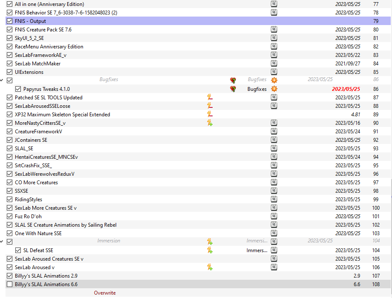This screenshot has width=392, height=298.
Task: Toggle the Papyrus Tweaks 4.1.0 checkbox
Action: pyautogui.click(x=18, y=89)
